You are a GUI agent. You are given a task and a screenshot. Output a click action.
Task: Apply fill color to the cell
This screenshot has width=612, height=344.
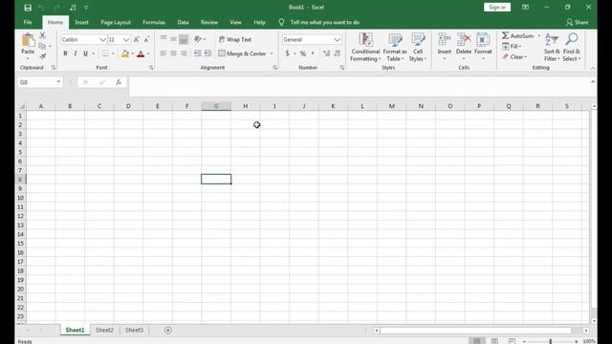point(125,54)
